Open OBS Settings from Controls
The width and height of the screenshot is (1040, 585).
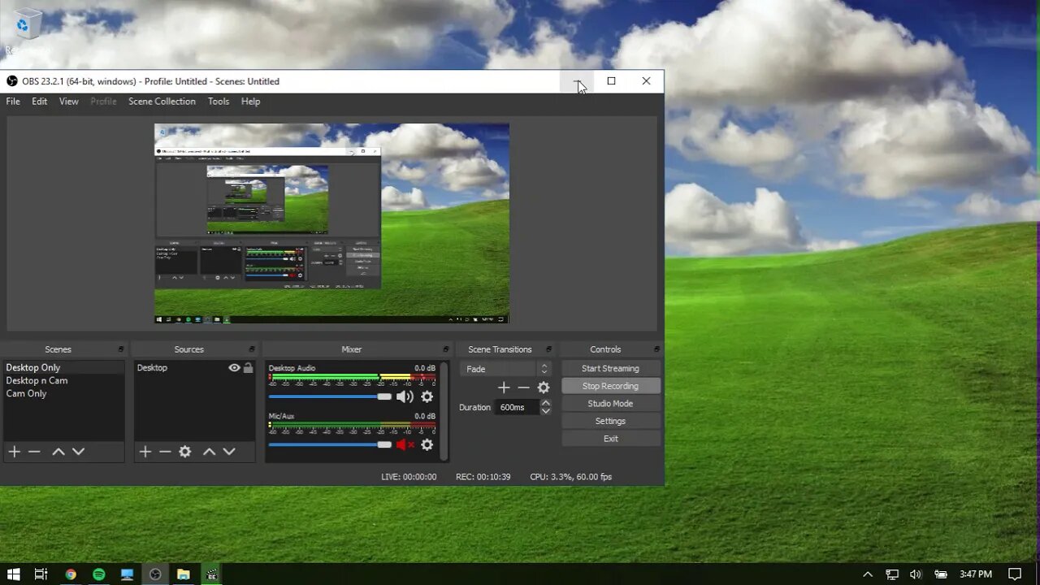click(x=610, y=421)
